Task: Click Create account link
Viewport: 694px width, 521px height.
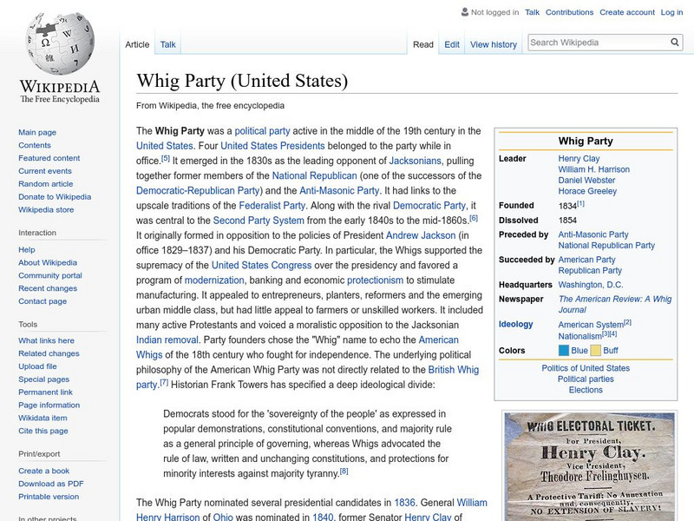Action: 627,12
